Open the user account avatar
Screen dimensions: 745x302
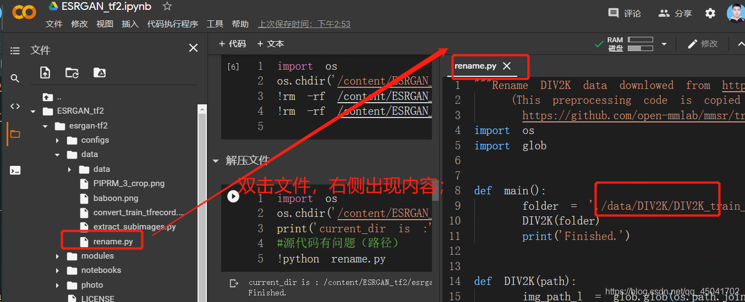point(735,13)
